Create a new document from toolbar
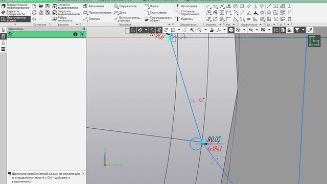The image size is (327, 184). [x=34, y=6]
